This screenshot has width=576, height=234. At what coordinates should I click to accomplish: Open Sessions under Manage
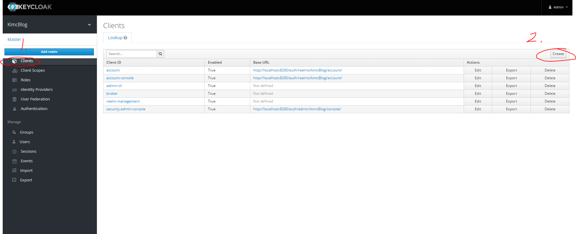28,152
